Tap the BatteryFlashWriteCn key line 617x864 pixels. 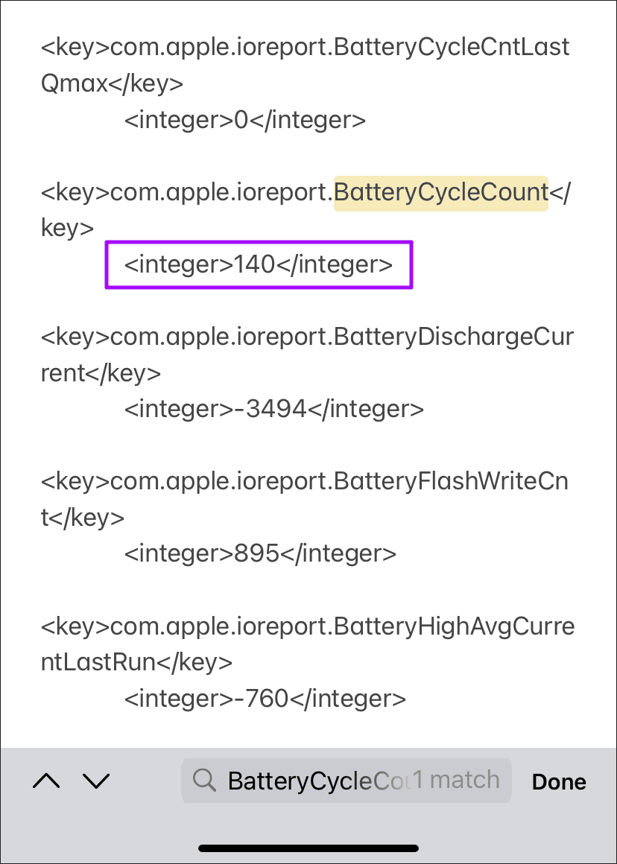305,481
